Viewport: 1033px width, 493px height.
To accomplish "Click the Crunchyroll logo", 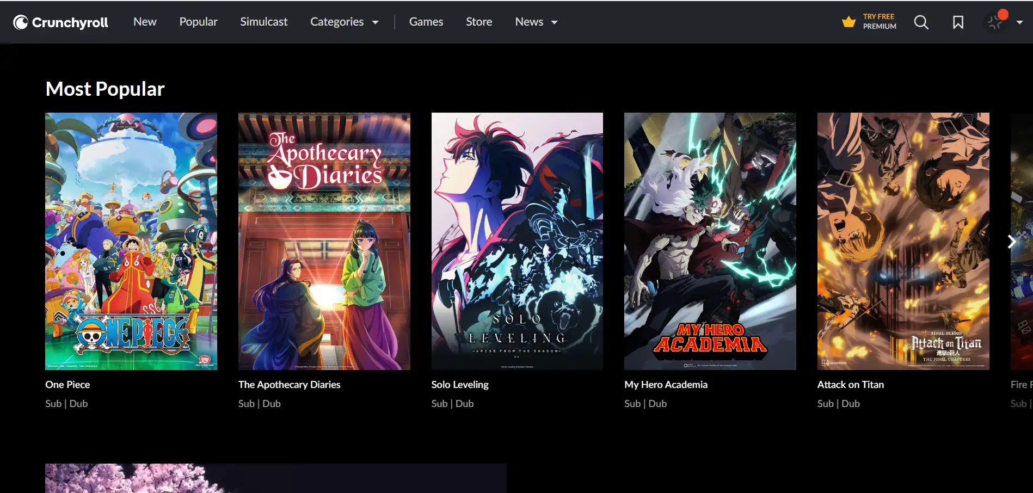I will pos(61,22).
